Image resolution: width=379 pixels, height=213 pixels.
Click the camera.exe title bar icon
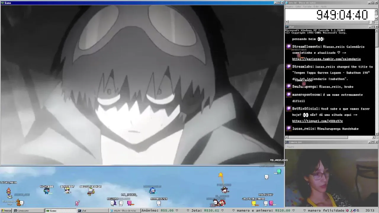point(287,142)
